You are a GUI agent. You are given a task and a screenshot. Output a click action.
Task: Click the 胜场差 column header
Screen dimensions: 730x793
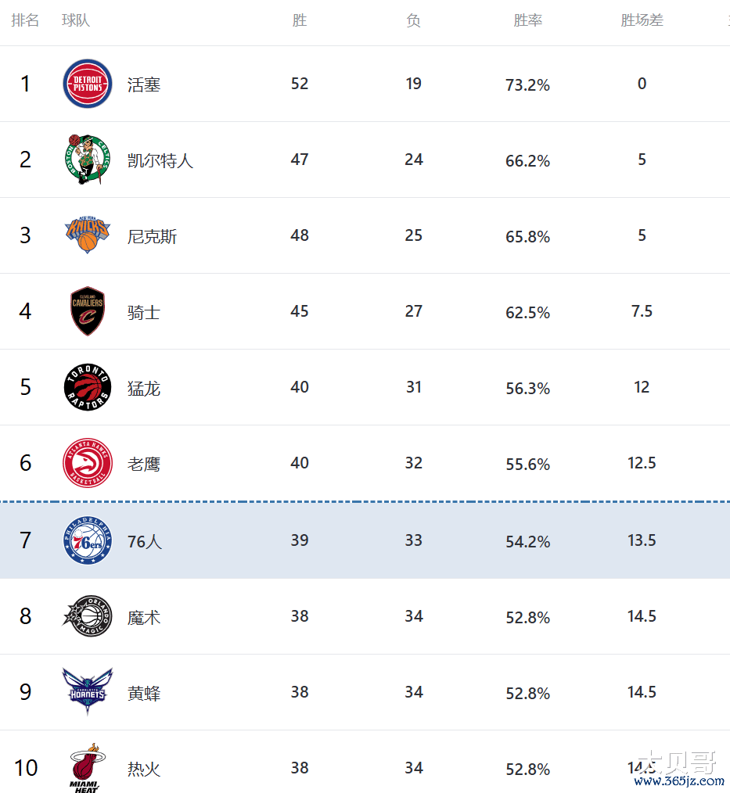[x=642, y=20]
